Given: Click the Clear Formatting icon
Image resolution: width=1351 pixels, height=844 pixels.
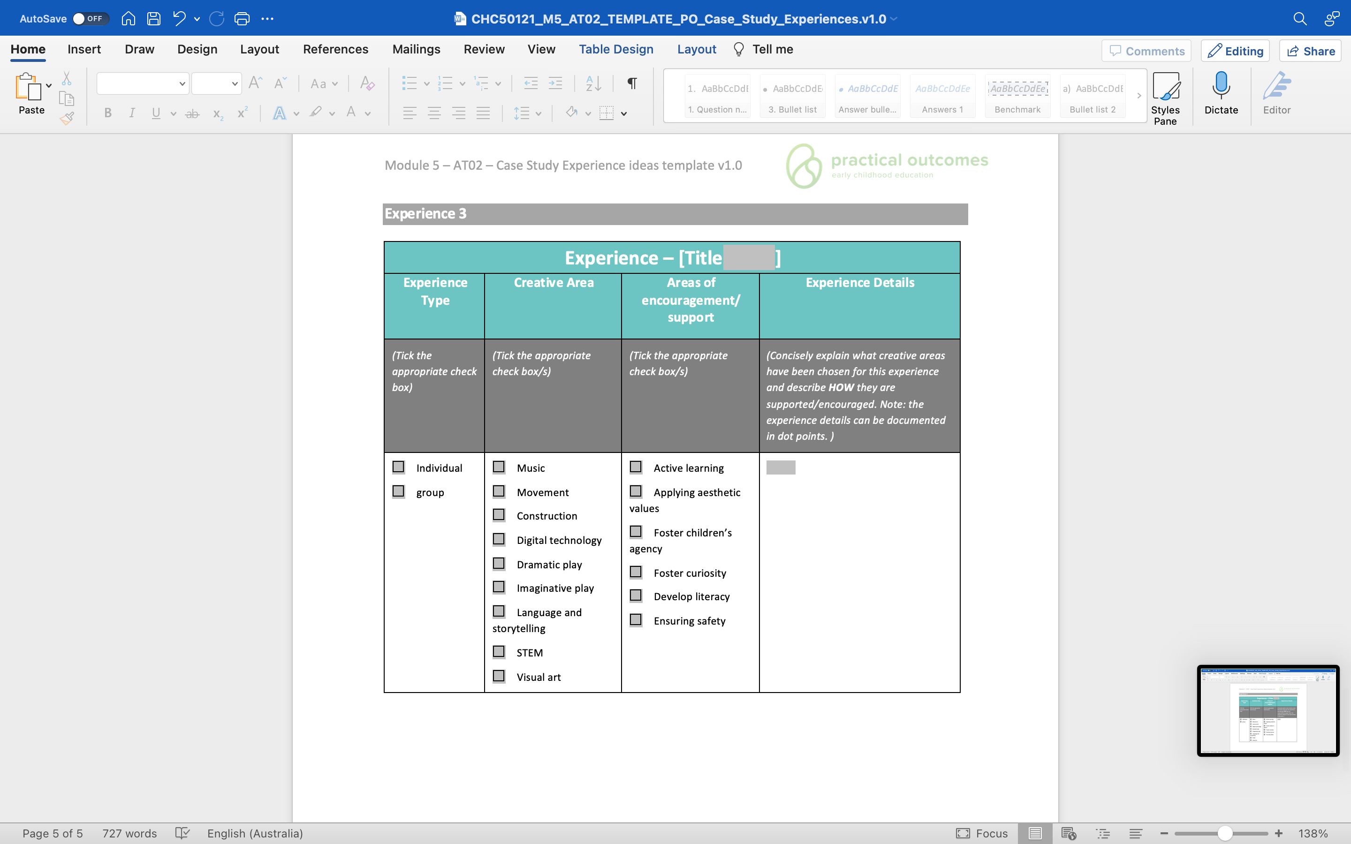Looking at the screenshot, I should pos(367,84).
